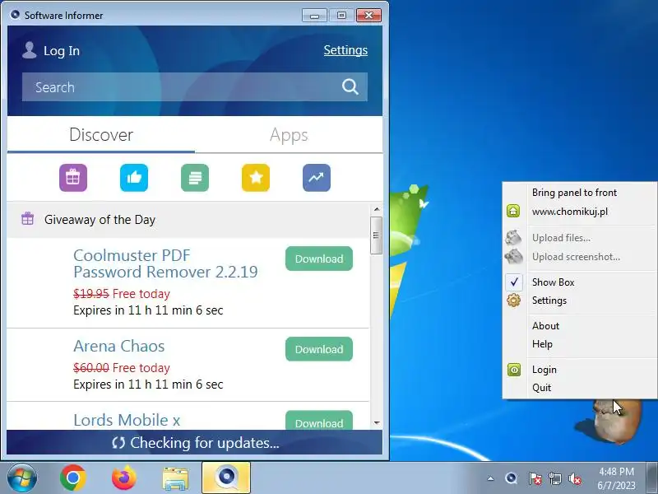Click the user avatar icon beside Log In
Image resolution: width=658 pixels, height=494 pixels.
coord(30,50)
